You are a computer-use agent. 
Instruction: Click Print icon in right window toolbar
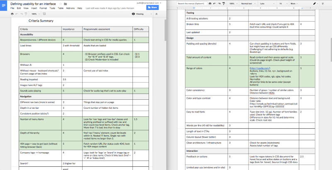pyautogui.click(x=210, y=4)
